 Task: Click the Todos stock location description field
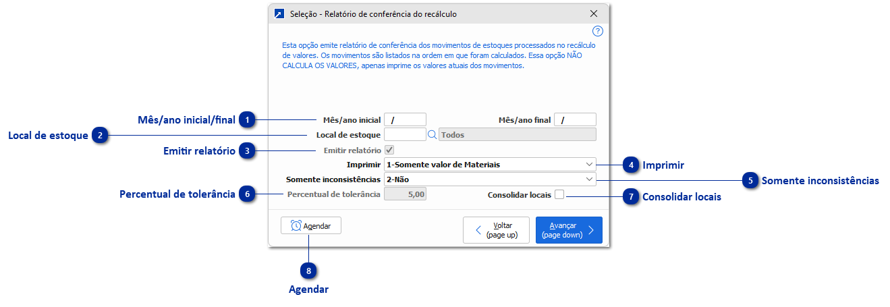[x=518, y=134]
